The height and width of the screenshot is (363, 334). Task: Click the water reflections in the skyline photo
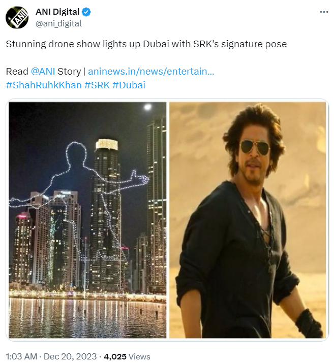pyautogui.click(x=87, y=317)
